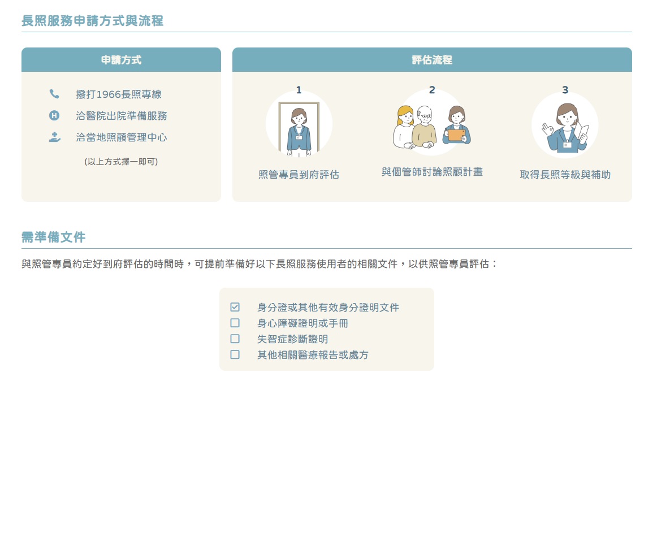Click the 洽當地照顧管理中心 text
The height and width of the screenshot is (550, 657).
click(122, 137)
